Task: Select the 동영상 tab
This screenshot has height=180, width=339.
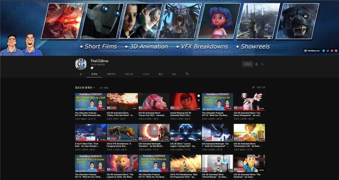Action: pos(94,74)
